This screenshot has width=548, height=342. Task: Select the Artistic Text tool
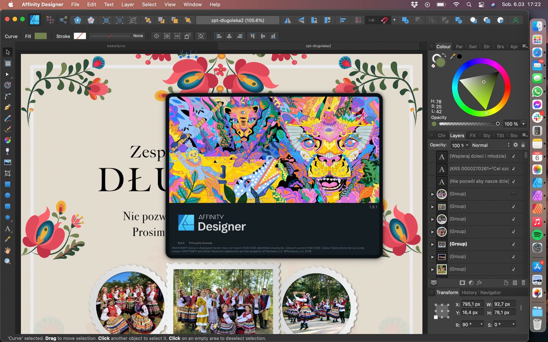click(8, 229)
